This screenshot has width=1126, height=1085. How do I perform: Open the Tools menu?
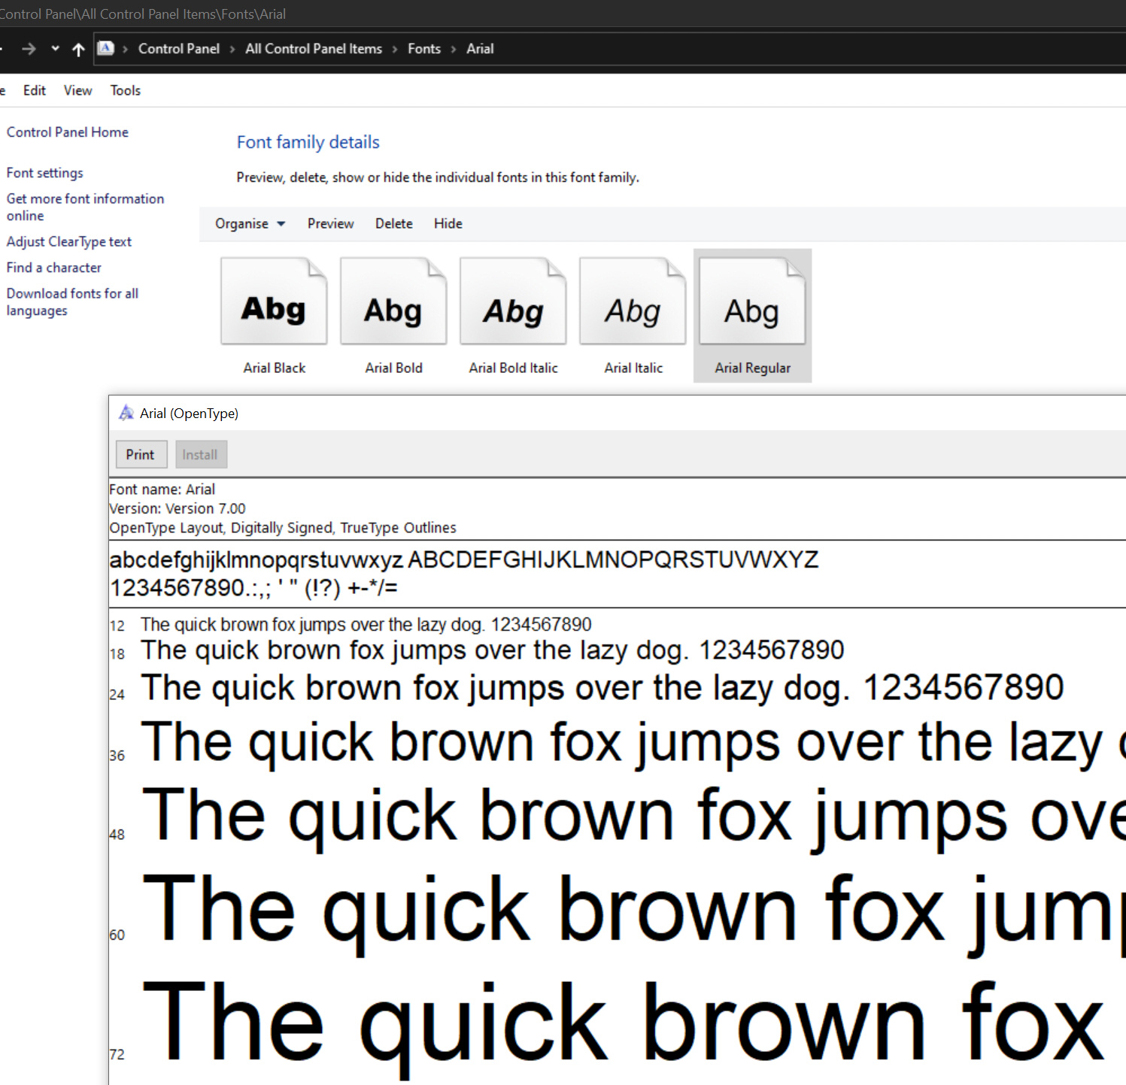click(126, 90)
